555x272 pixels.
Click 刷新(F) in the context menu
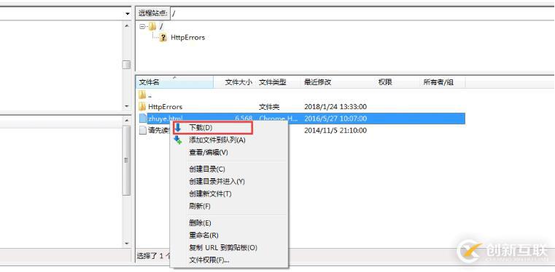click(200, 206)
